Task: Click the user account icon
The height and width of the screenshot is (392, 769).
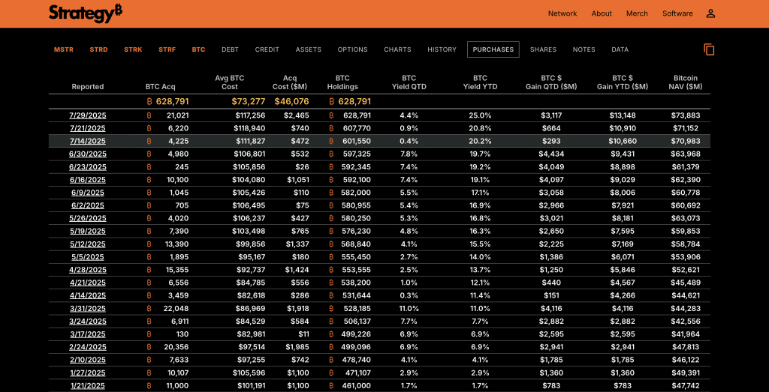Action: (x=710, y=13)
